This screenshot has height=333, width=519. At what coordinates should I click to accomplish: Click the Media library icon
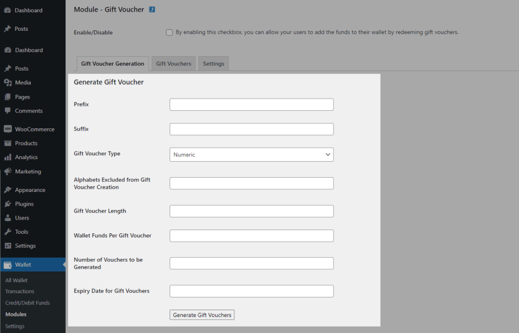tap(7, 83)
